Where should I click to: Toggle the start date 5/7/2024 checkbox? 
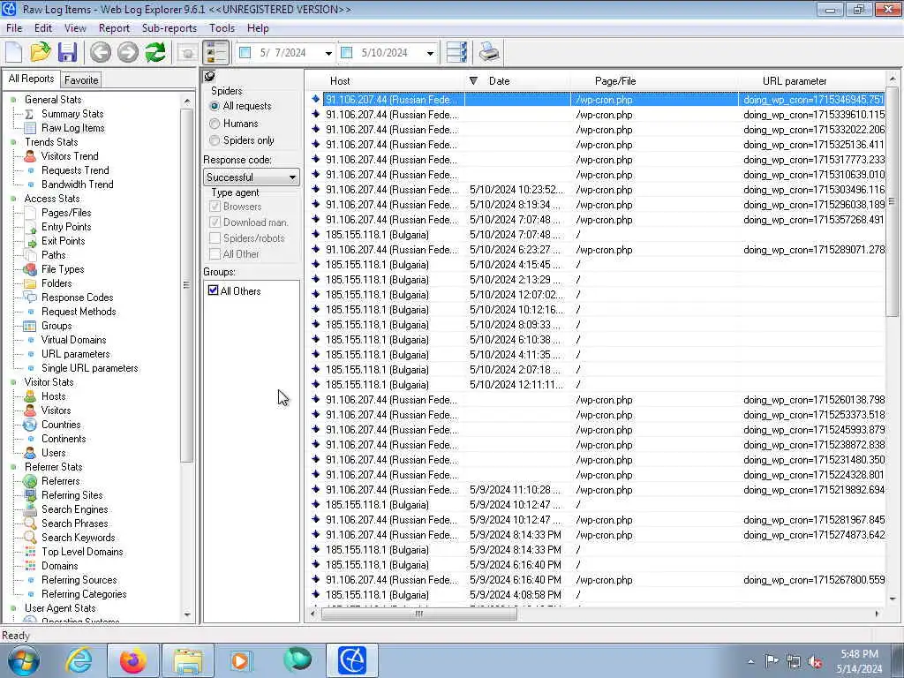pyautogui.click(x=245, y=52)
